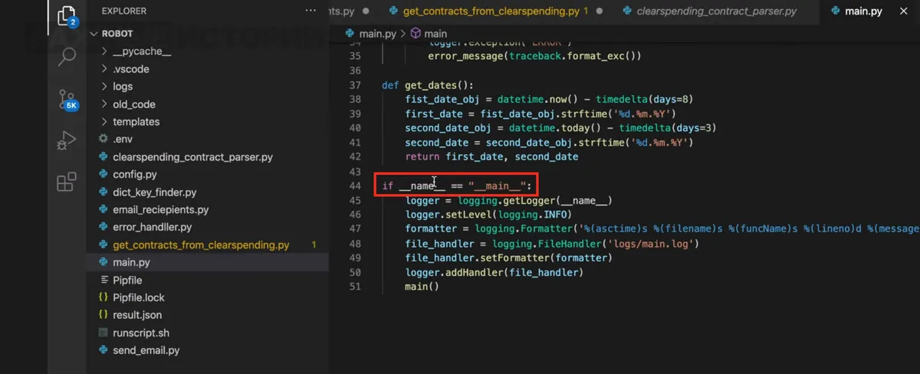
Task: Click the Explorer more actions ellipsis
Action: (x=310, y=11)
